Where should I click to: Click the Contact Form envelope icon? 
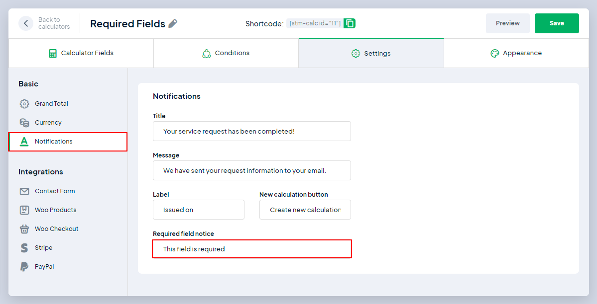[24, 191]
